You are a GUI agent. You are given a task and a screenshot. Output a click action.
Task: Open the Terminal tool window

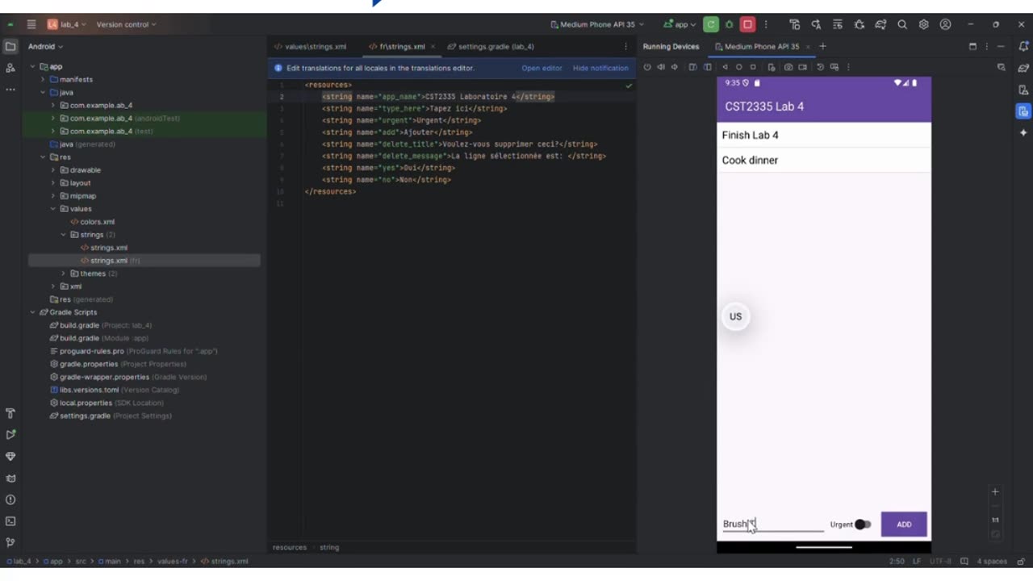(x=10, y=521)
